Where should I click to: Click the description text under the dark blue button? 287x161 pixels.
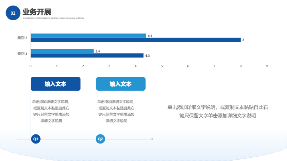point(51,111)
